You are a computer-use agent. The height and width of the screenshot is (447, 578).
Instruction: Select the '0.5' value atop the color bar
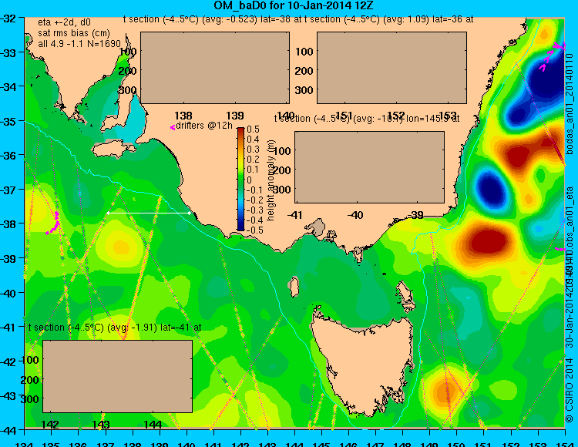click(x=253, y=129)
